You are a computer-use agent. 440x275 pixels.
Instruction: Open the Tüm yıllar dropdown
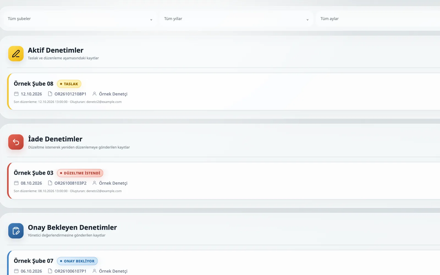[x=236, y=19]
